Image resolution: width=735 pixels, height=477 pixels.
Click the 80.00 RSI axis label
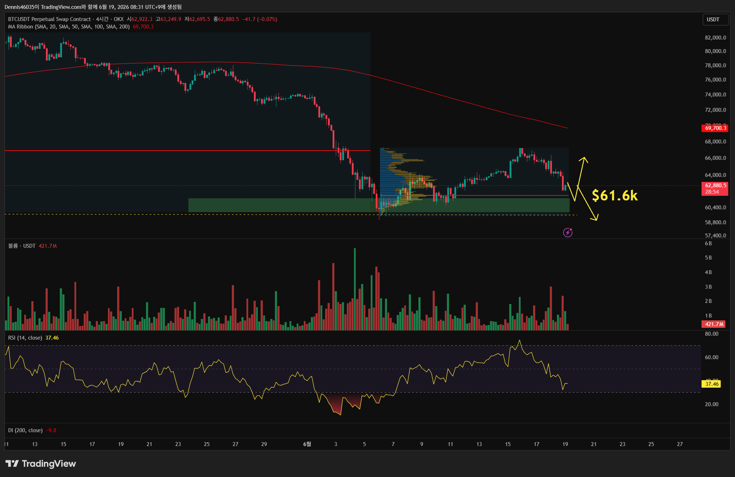(x=711, y=334)
